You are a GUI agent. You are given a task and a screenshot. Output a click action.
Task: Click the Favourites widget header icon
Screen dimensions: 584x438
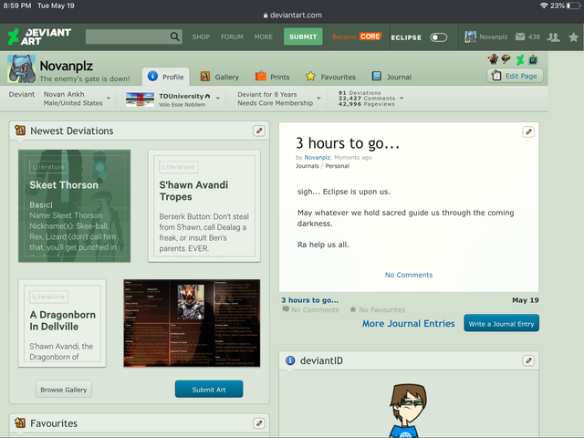click(x=20, y=422)
